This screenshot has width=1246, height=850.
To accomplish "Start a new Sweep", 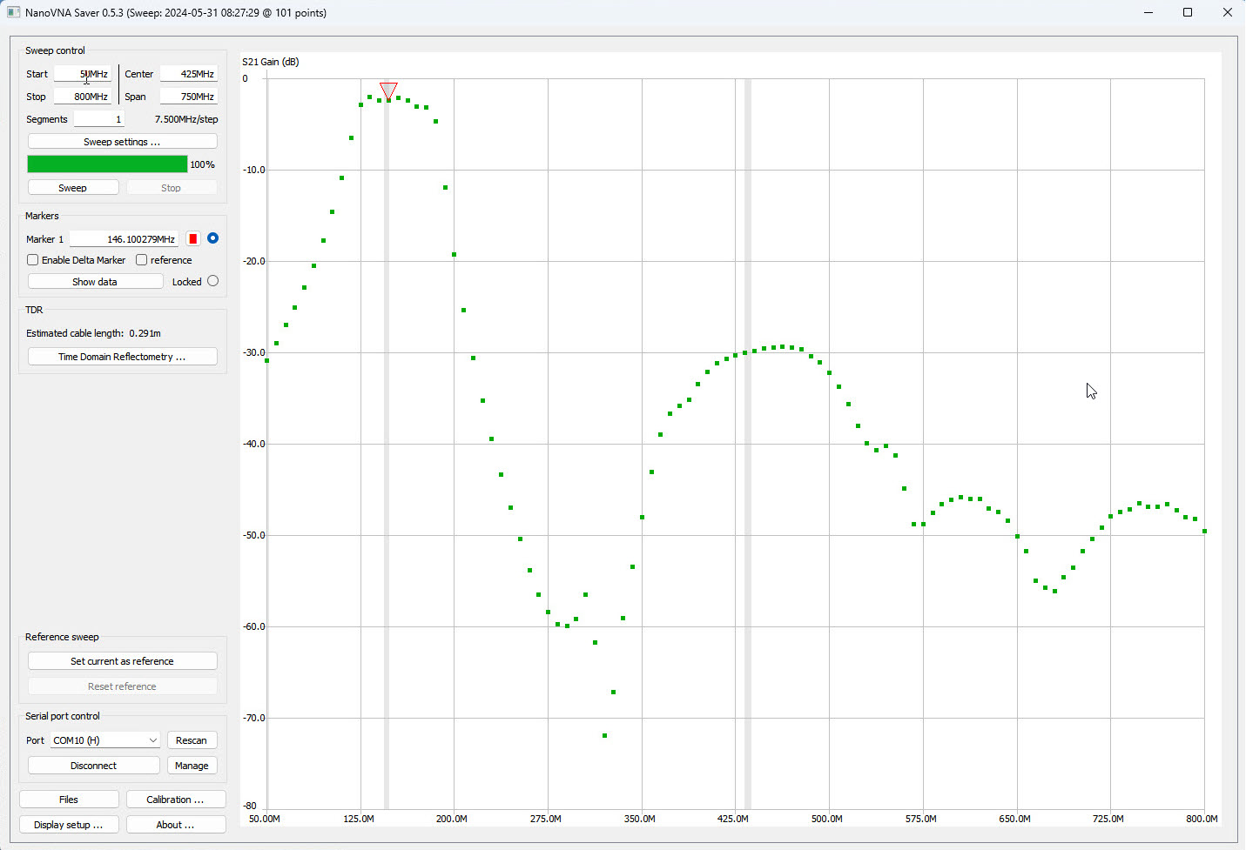I will point(73,187).
